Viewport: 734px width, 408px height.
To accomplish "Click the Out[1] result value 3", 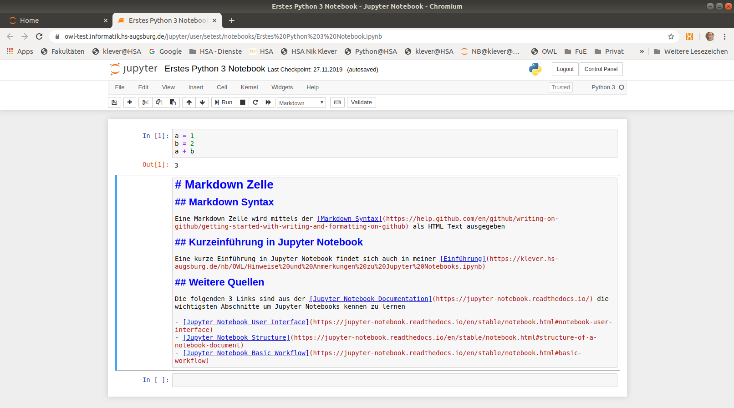I will click(176, 165).
